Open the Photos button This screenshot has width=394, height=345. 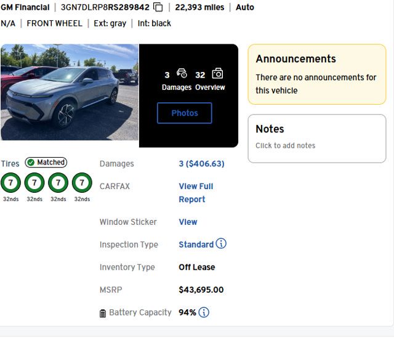(185, 113)
